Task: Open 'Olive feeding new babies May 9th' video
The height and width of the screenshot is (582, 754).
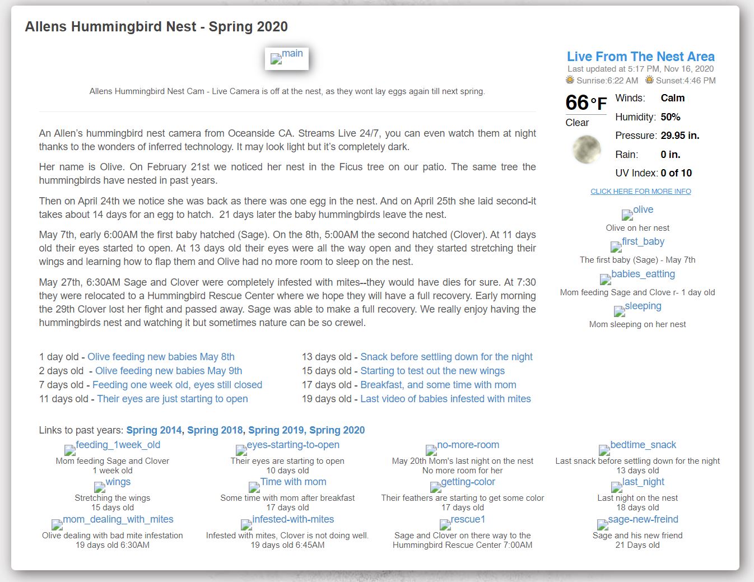Action: tap(169, 371)
